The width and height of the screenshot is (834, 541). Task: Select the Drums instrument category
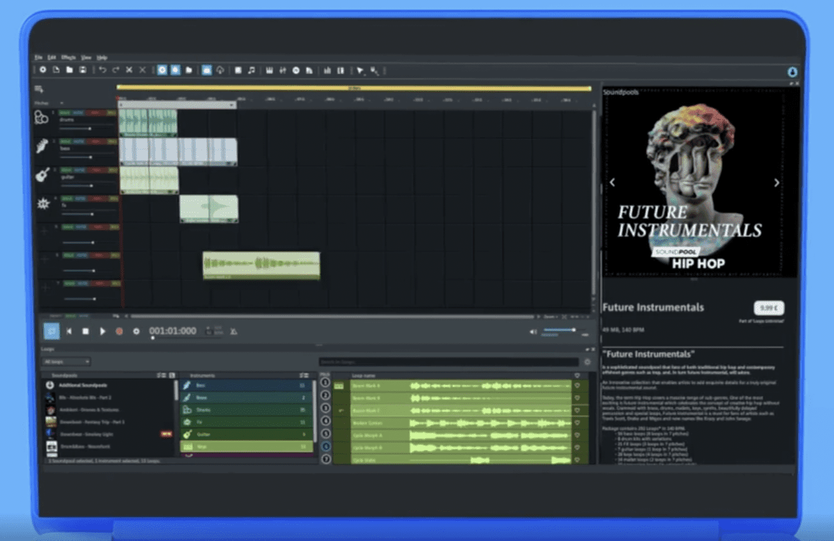246,410
